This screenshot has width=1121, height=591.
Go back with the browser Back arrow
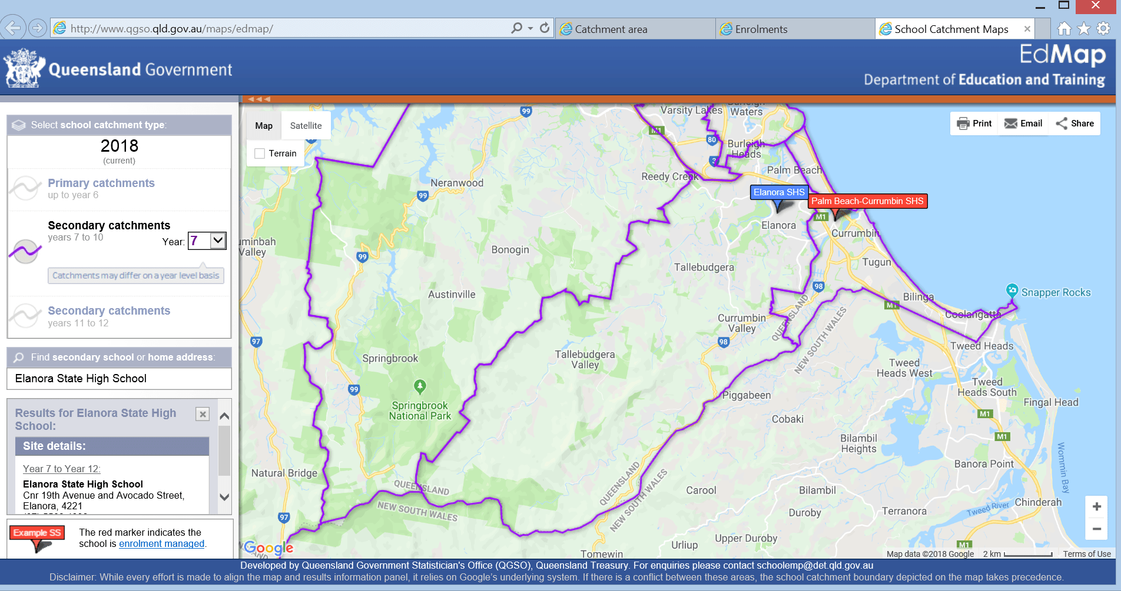tap(12, 28)
